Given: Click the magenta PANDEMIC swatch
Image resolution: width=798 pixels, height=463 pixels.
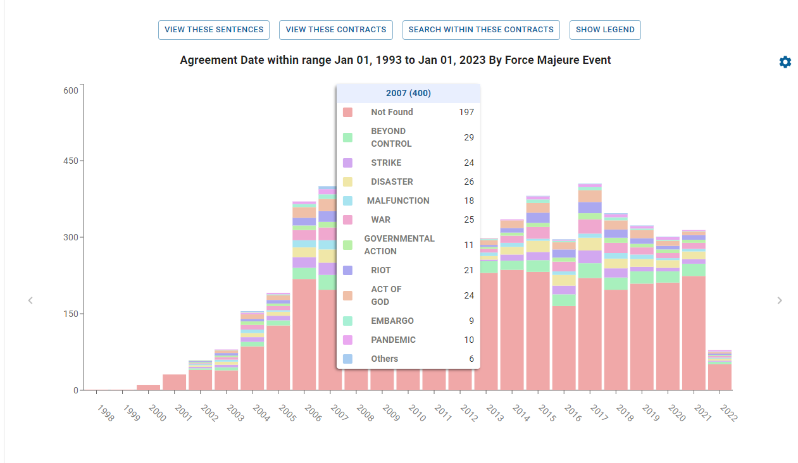Looking at the screenshot, I should [x=347, y=340].
